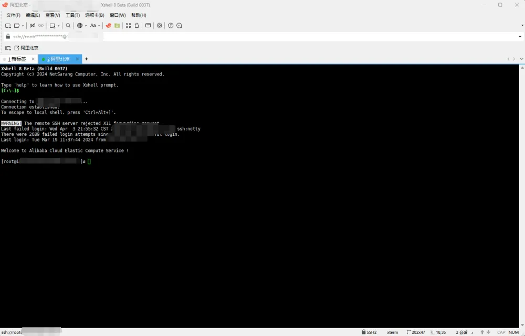Enter full screen using the expand icon
This screenshot has height=336, width=525.
click(128, 25)
